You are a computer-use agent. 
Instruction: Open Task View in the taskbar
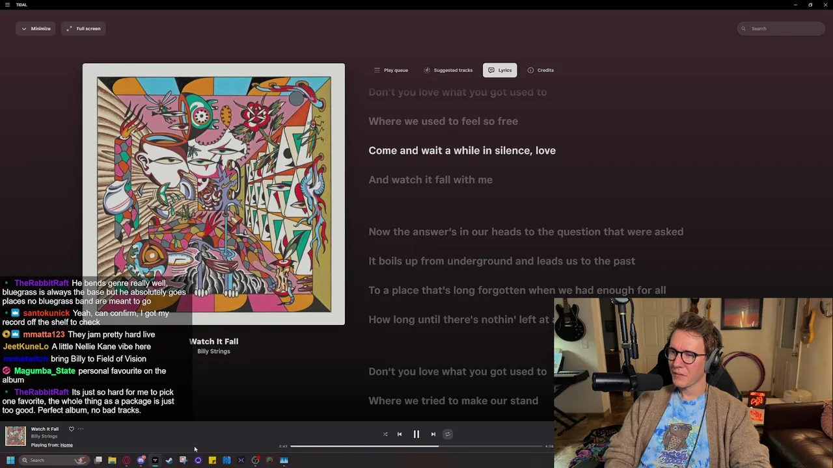[98, 460]
